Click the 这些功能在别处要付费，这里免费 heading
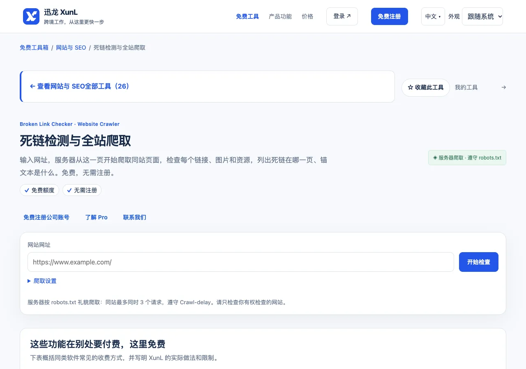 point(98,344)
